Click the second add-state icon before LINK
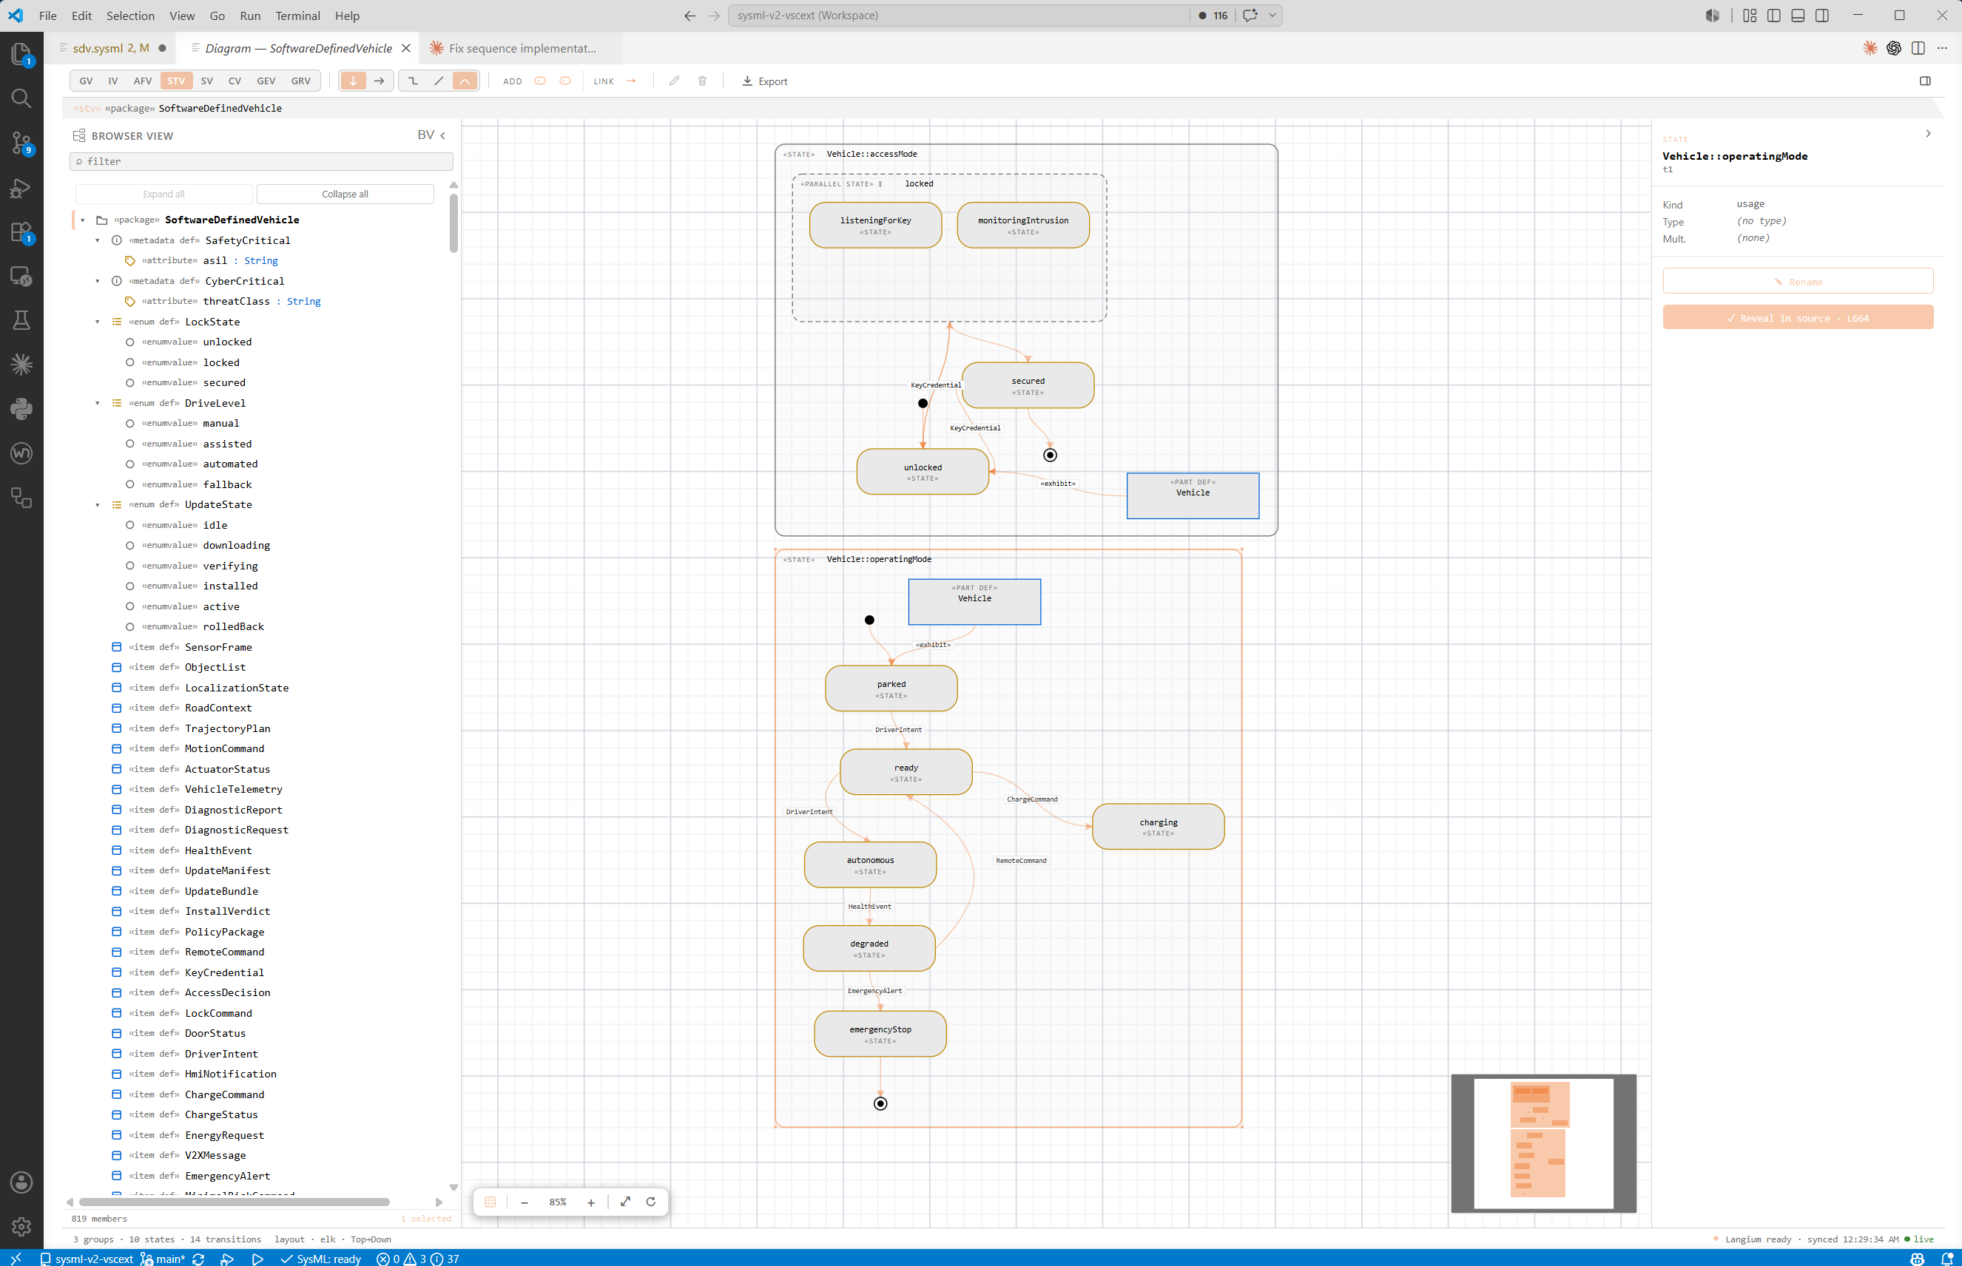The width and height of the screenshot is (1962, 1266). [565, 81]
